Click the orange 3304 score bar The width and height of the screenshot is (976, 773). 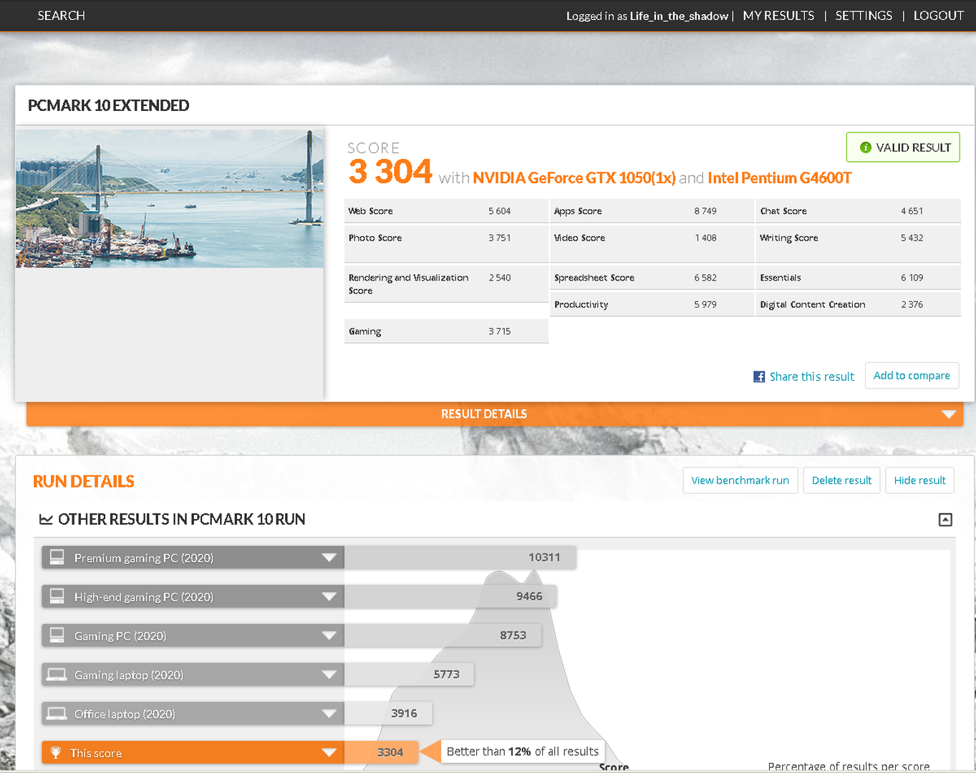381,752
